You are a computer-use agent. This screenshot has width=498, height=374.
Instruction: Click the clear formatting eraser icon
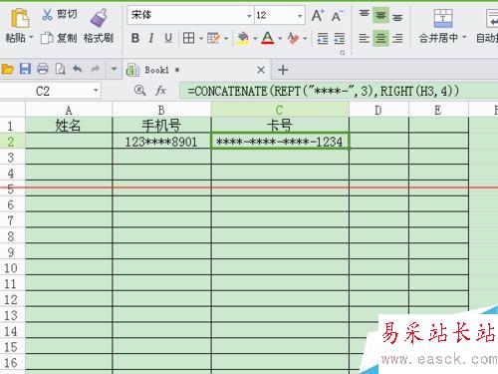click(x=293, y=38)
